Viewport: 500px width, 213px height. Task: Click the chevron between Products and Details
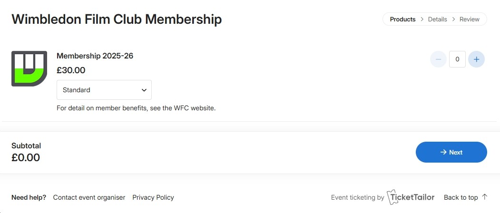coord(422,19)
